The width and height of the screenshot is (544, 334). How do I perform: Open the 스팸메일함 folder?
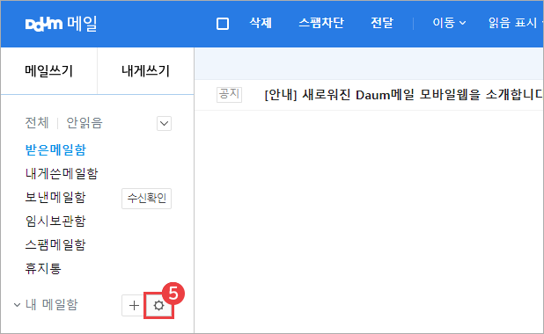[55, 244]
